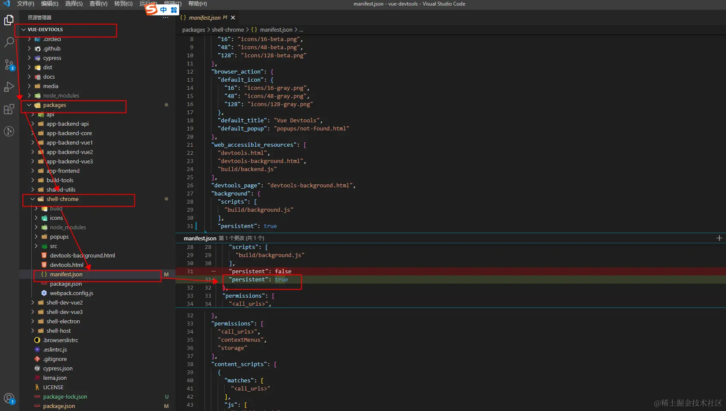Open the Search view in activity bar
Viewport: 726px width, 411px height.
click(x=9, y=42)
